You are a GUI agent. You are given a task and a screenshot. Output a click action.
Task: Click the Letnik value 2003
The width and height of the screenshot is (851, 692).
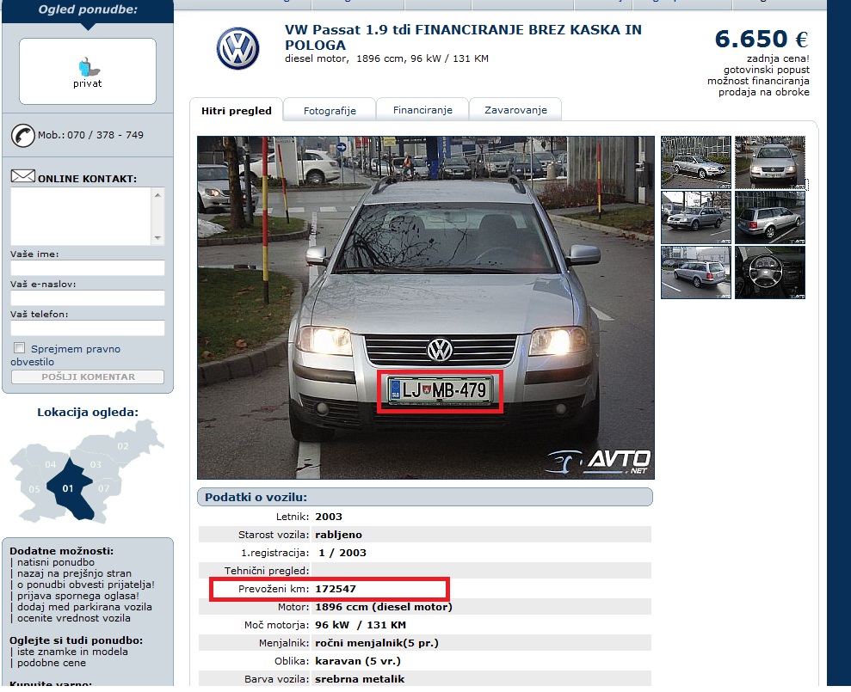click(x=329, y=517)
